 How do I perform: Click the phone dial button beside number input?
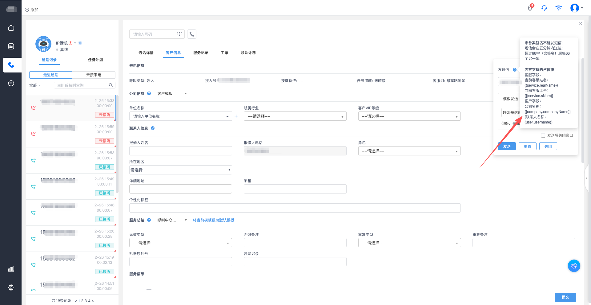click(x=192, y=34)
